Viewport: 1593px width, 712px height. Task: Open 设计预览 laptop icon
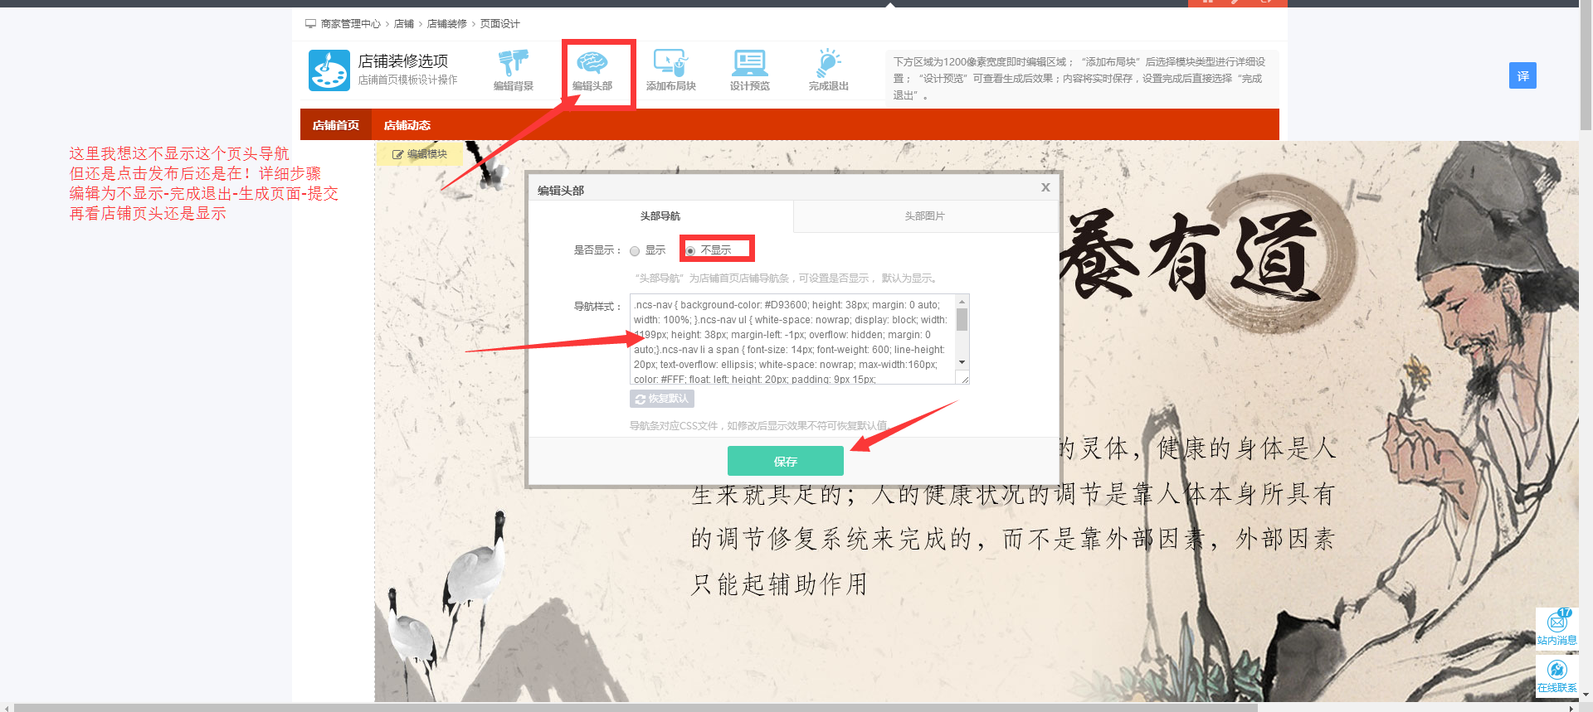point(749,63)
